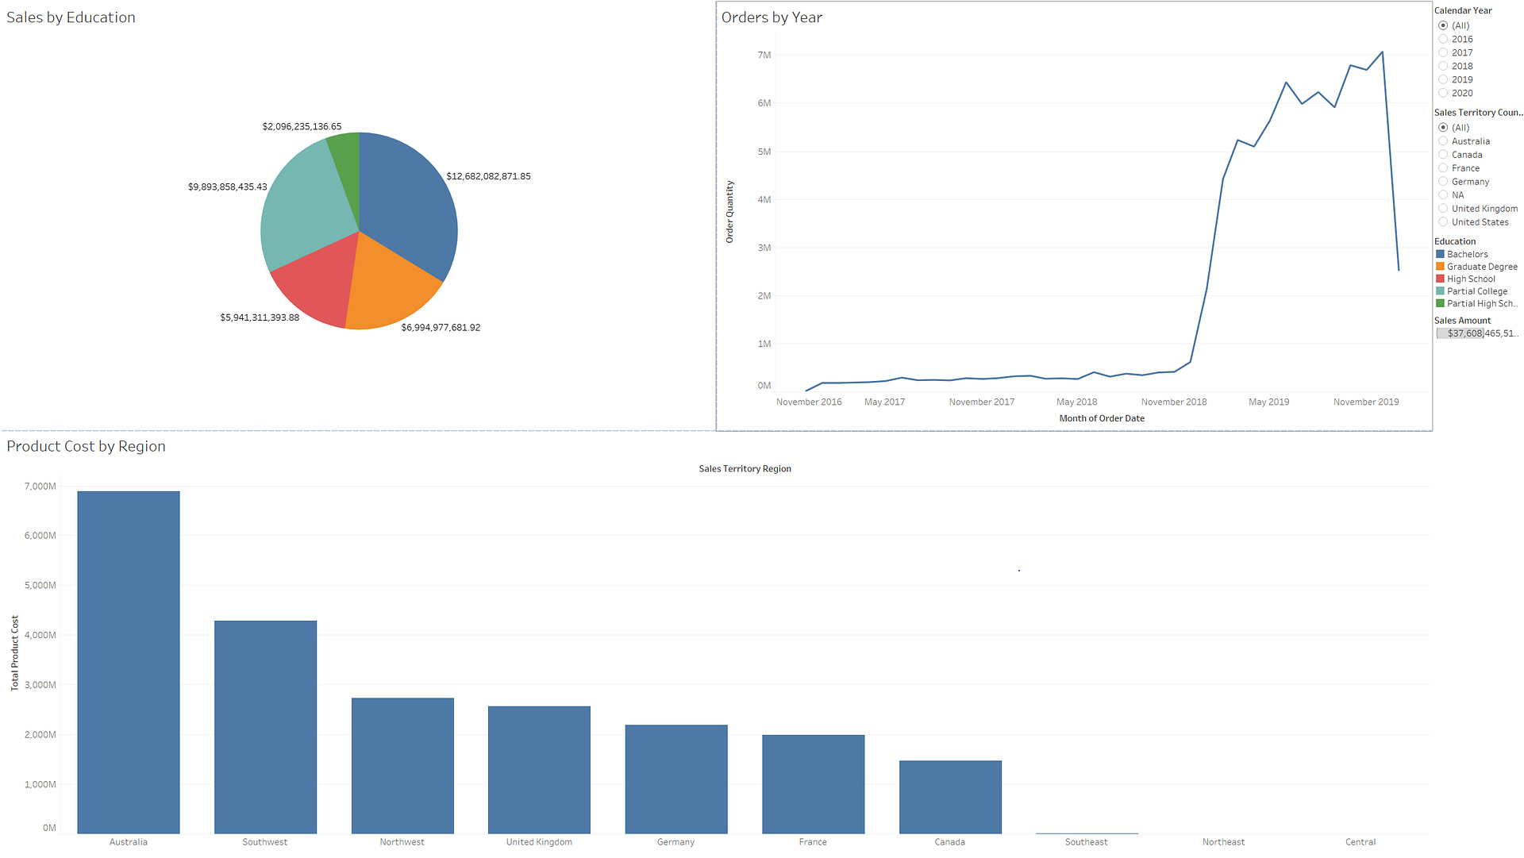Screen dimensions: 1524x858
Task: Click the Graduate Degree orange legend swatch
Action: point(1440,266)
